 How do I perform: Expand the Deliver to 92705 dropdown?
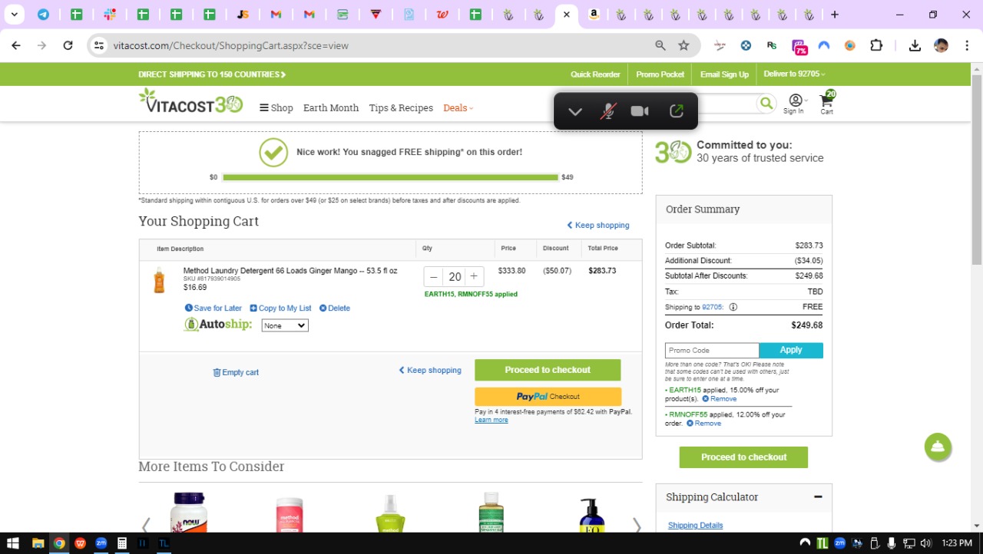click(794, 74)
